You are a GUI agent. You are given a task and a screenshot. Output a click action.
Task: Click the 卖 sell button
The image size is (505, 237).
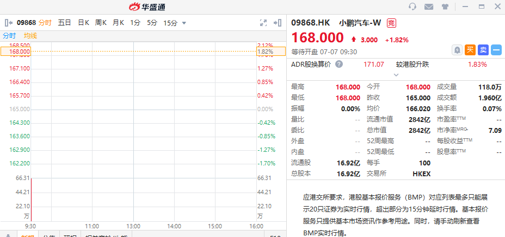click(483, 50)
